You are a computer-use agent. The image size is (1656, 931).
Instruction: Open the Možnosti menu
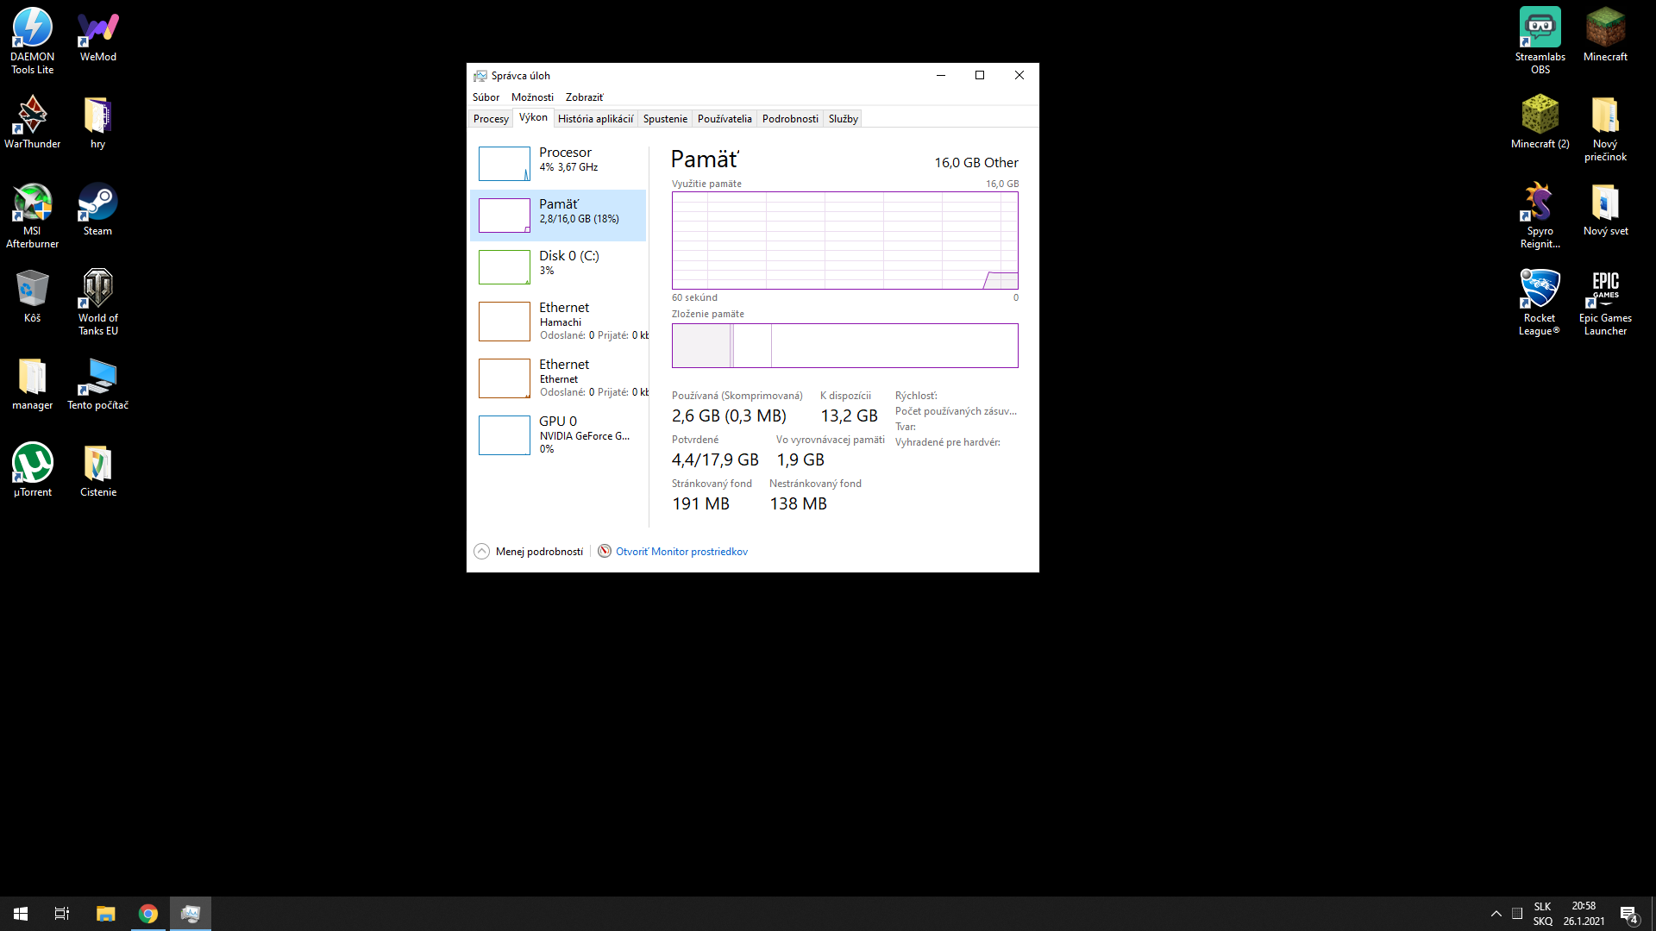point(532,97)
